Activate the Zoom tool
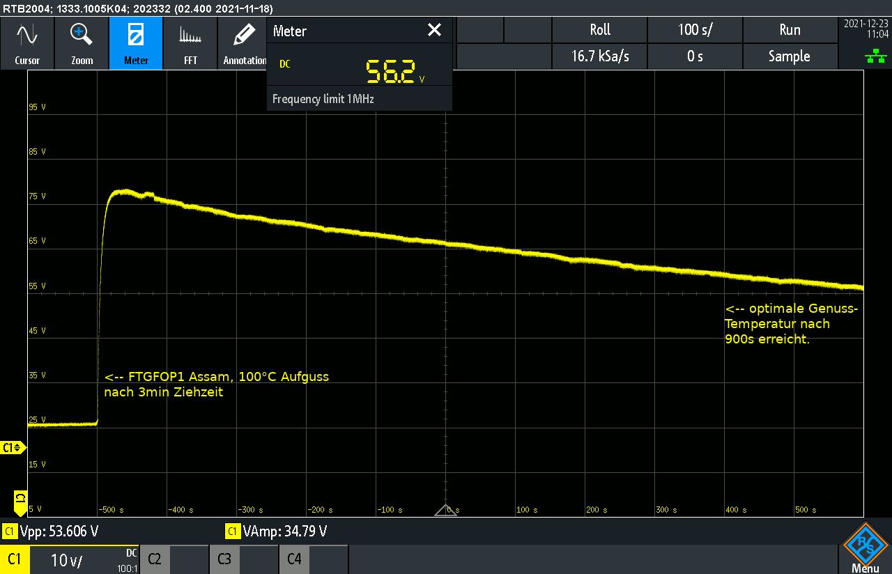 point(82,43)
